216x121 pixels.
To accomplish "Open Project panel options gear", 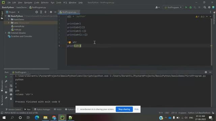I will coord(51,12).
